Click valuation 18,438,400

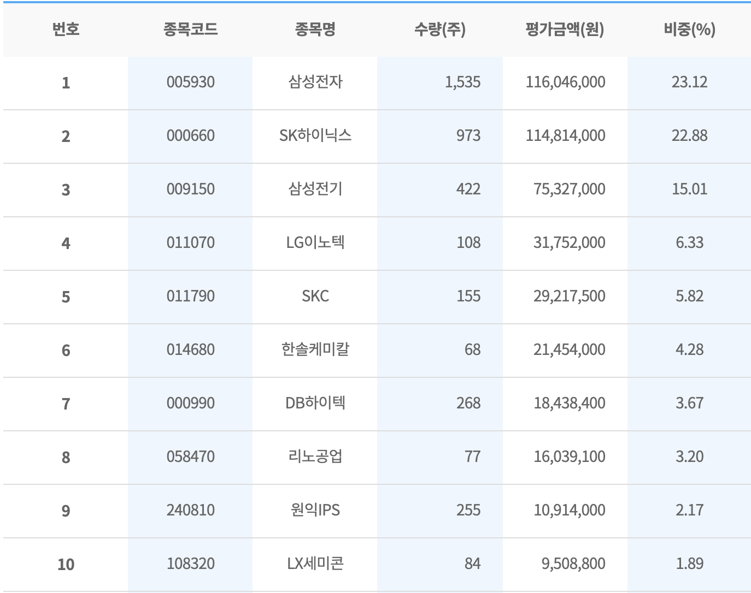click(570, 404)
